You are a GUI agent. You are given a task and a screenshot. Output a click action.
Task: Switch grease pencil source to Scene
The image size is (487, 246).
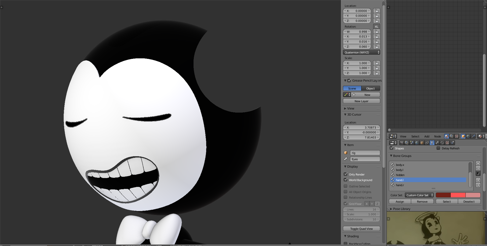point(352,89)
